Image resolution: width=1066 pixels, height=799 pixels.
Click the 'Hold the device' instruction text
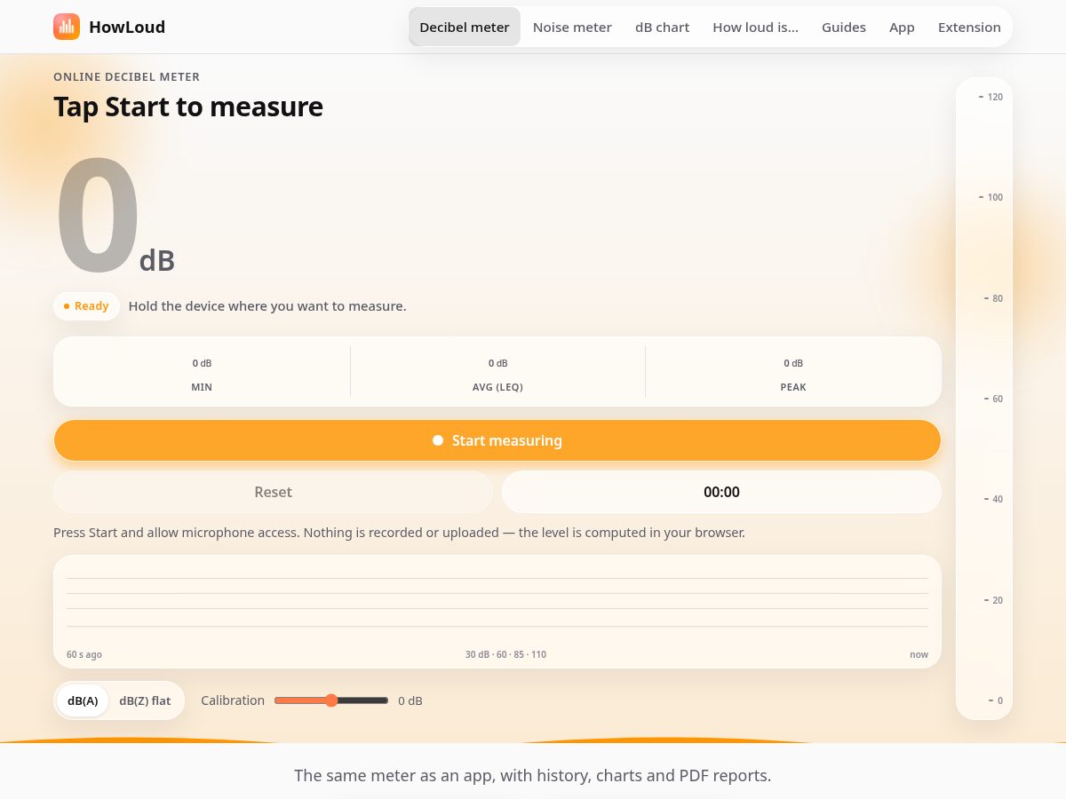267,306
